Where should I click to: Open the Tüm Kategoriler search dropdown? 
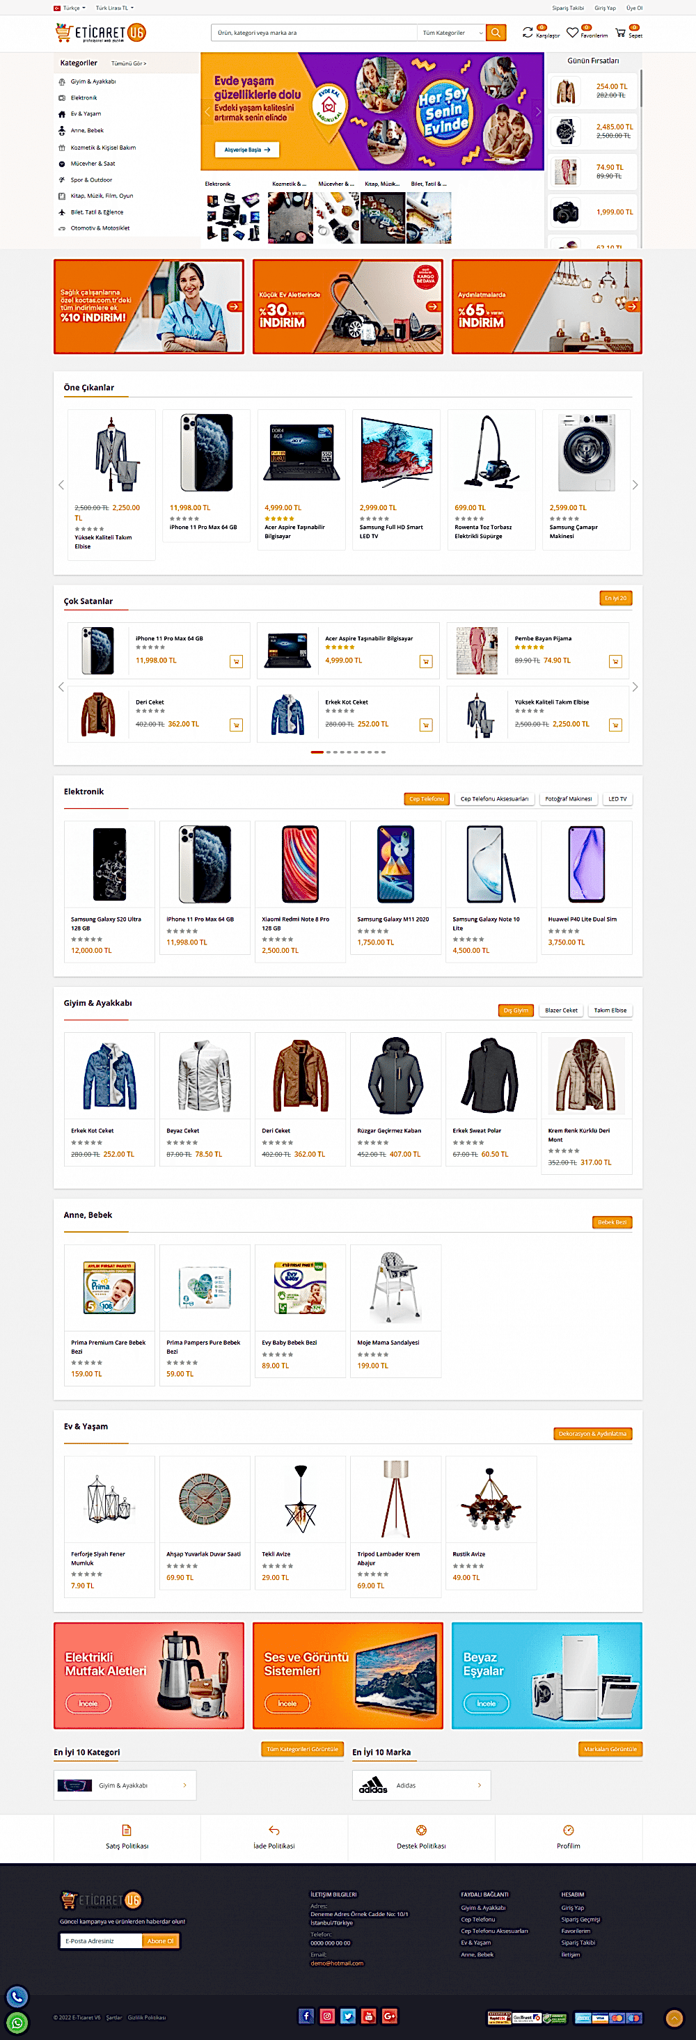[451, 33]
